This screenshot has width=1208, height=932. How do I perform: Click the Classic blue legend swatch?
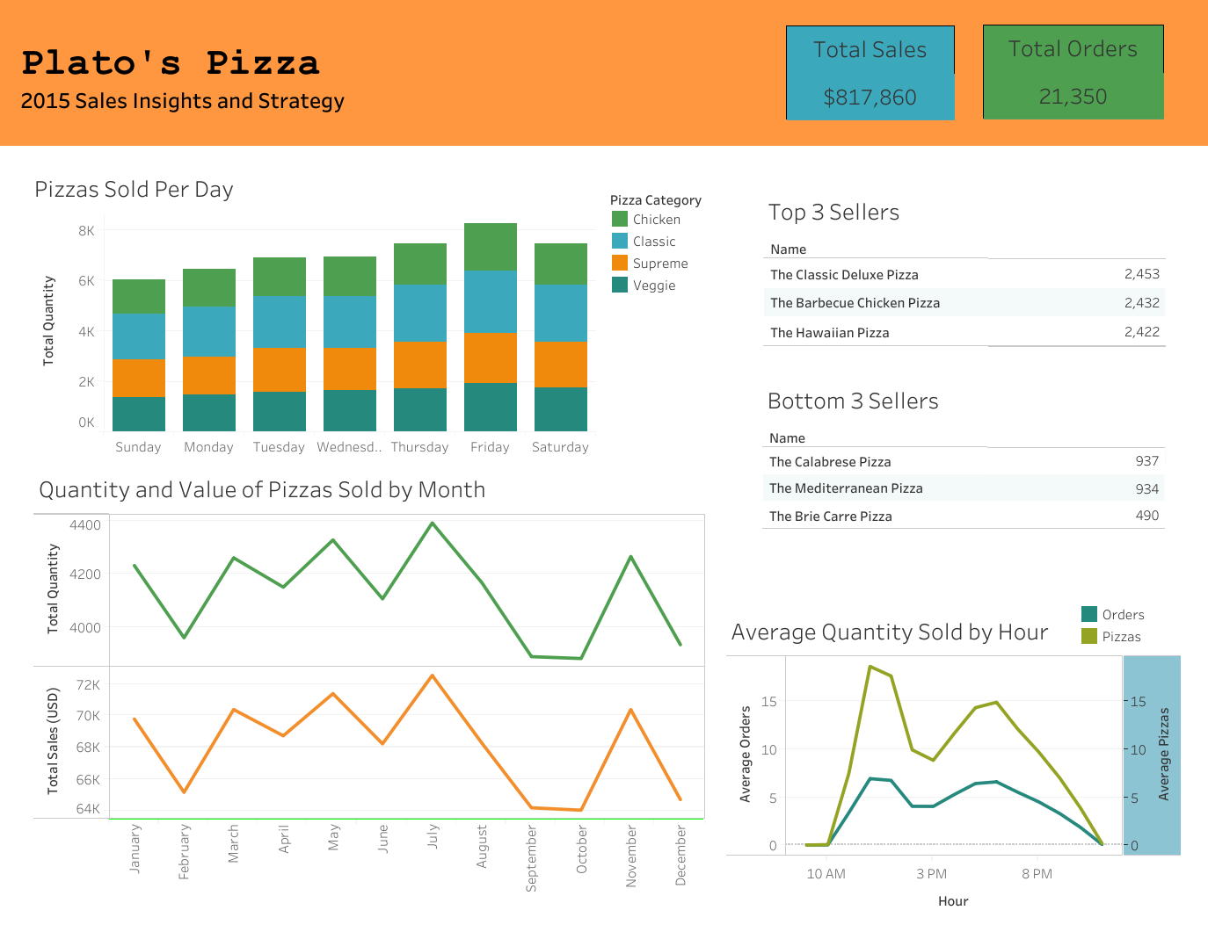coord(620,241)
